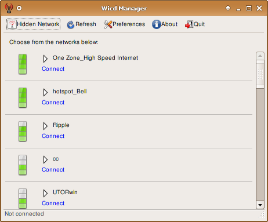The image size is (268, 222).
Task: Click the About info icon
Action: (156, 24)
